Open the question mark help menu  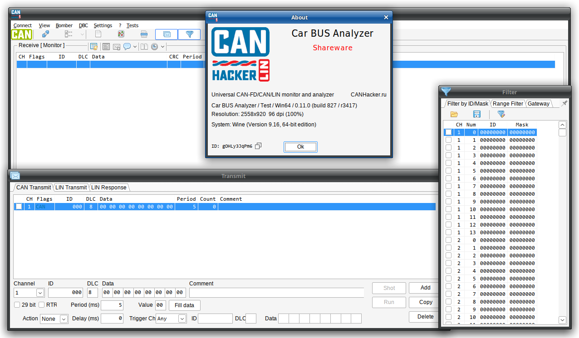pyautogui.click(x=120, y=25)
